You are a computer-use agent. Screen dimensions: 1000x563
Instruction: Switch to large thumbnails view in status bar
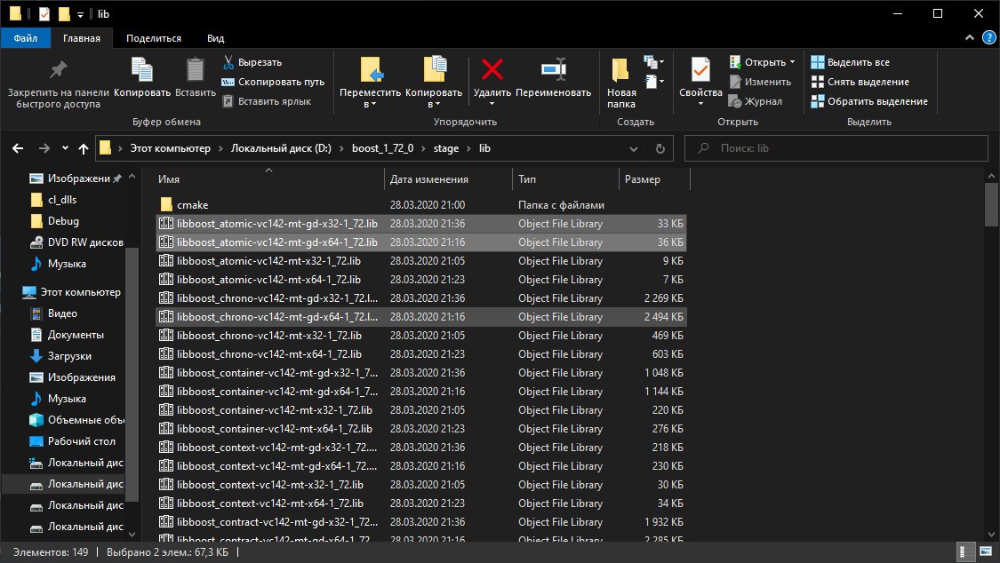pos(986,551)
